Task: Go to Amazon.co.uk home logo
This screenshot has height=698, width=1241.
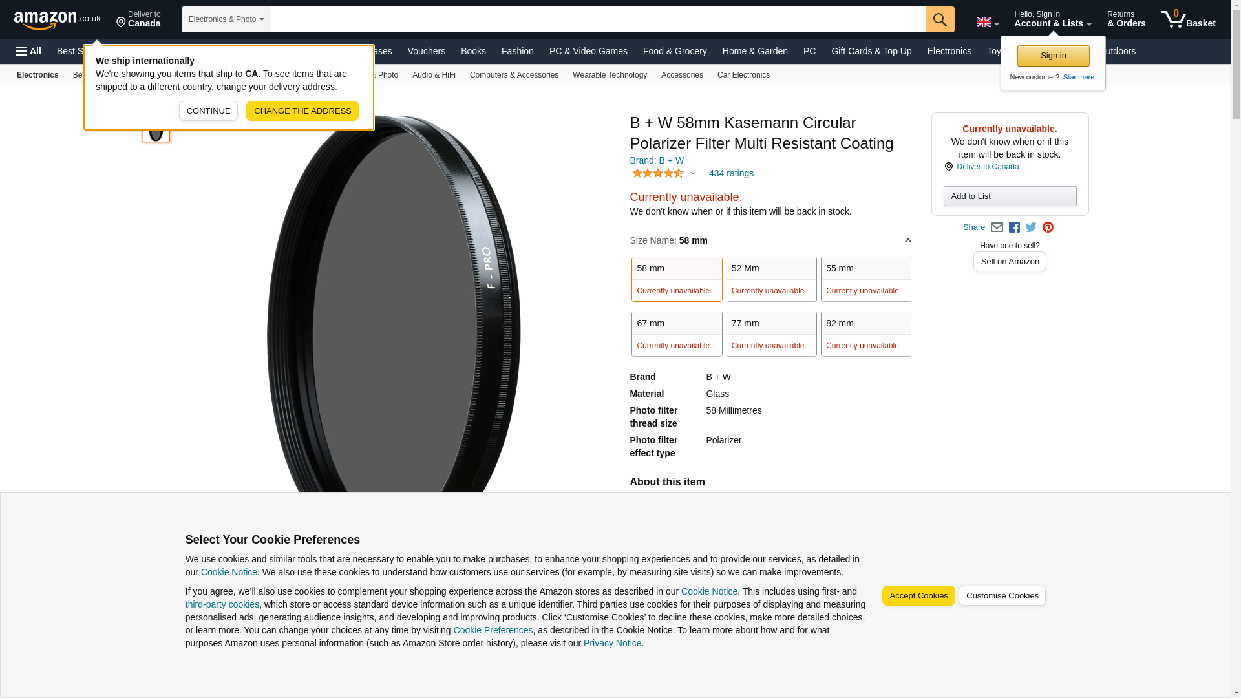Action: [x=58, y=19]
